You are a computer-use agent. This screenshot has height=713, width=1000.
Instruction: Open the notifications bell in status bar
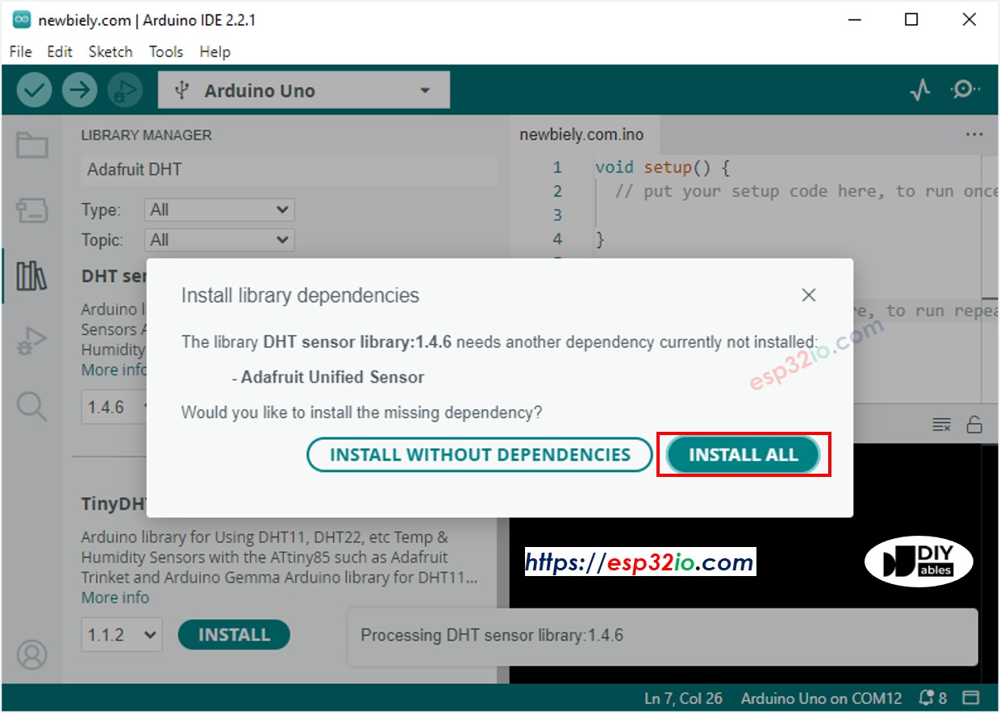coord(927,698)
